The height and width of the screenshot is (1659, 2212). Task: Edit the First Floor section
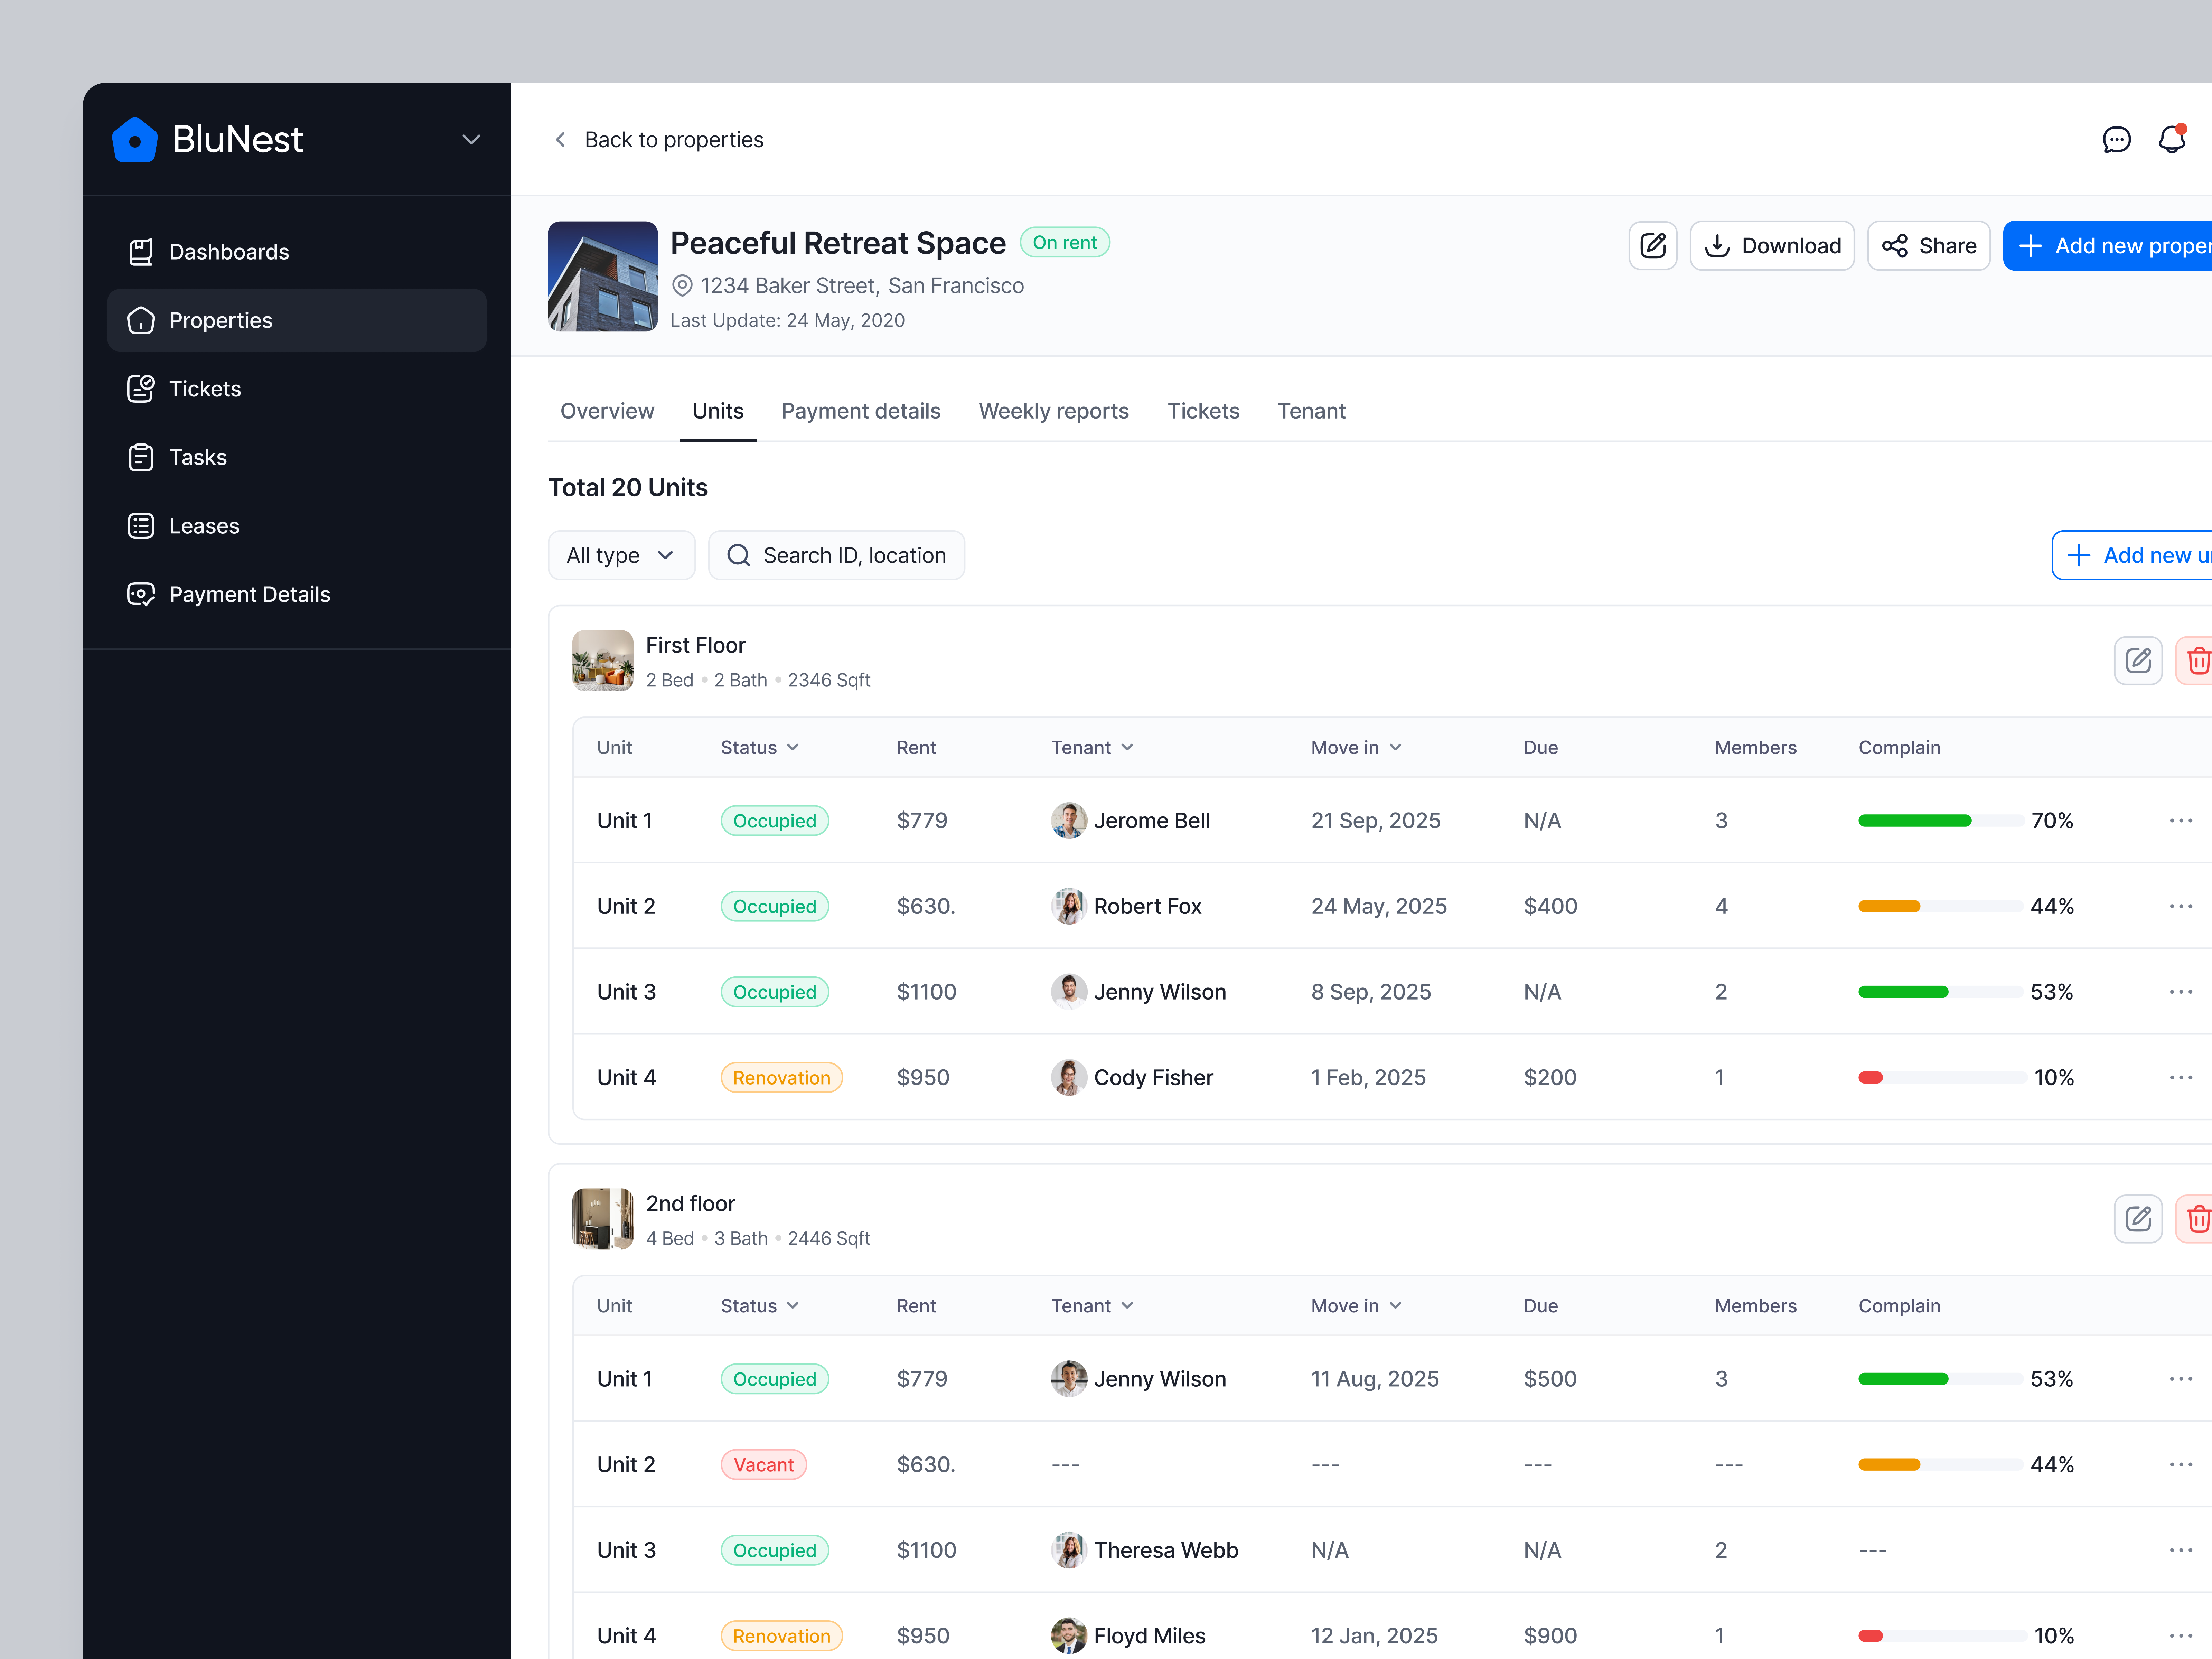coord(2138,661)
